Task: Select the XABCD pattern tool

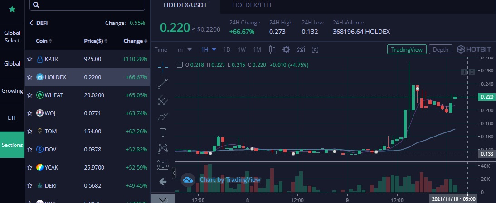Action: coord(163,148)
